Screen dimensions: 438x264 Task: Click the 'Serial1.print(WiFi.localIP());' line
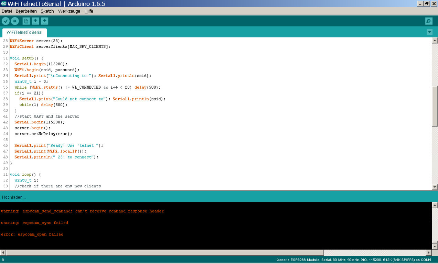point(51,151)
